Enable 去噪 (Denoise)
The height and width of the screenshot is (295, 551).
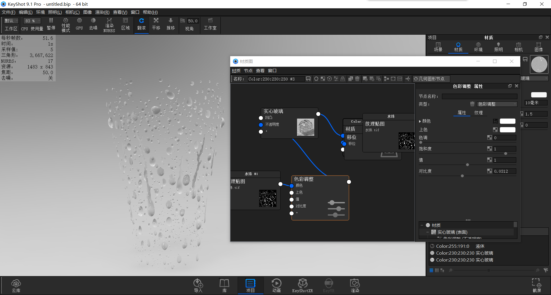point(93,24)
